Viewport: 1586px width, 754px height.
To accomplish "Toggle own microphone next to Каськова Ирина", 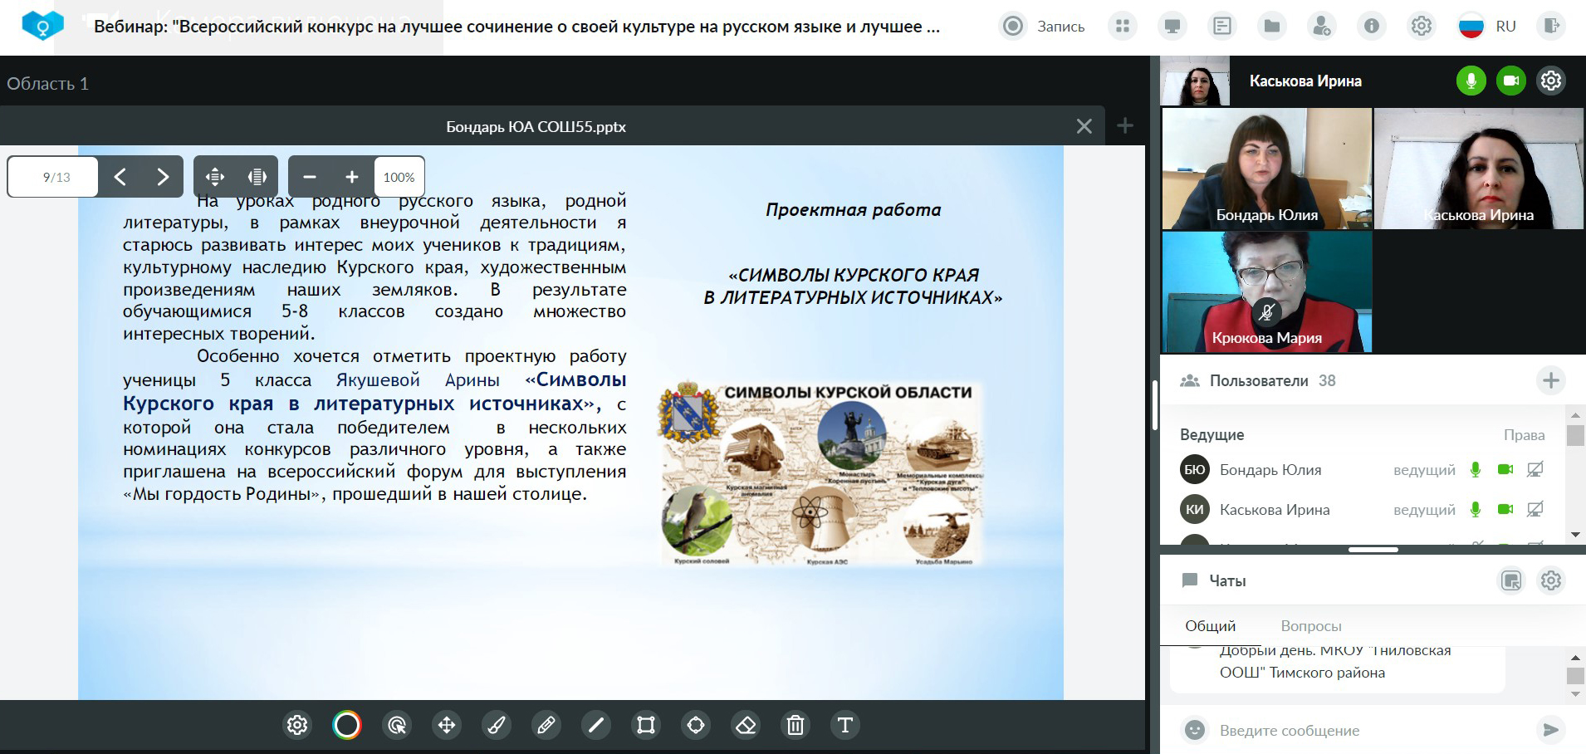I will click(x=1471, y=81).
